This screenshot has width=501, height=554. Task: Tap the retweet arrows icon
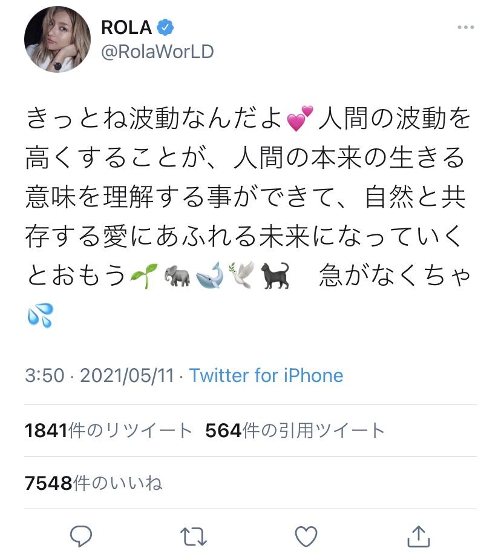coord(193,536)
